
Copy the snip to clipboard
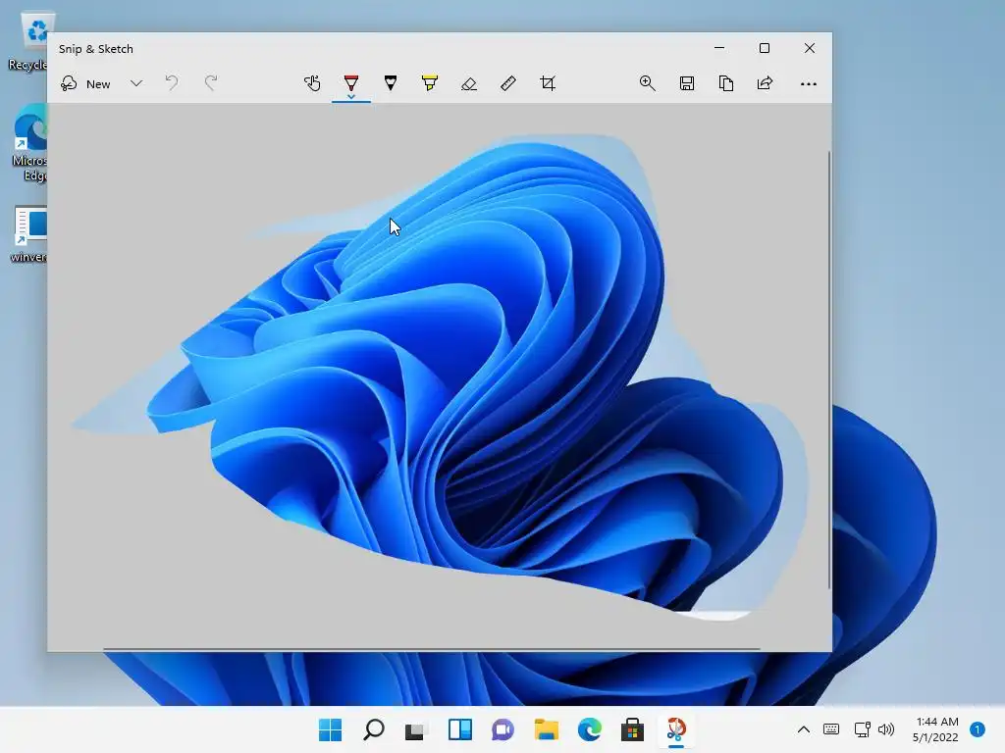726,83
